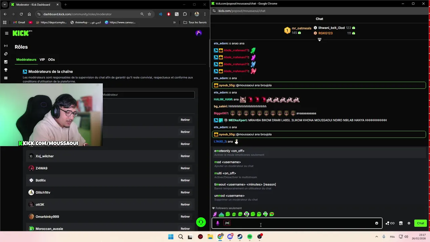Screen dimensions: 430x242
Task: Open the Chrome three-dot menu
Action: tap(205, 14)
